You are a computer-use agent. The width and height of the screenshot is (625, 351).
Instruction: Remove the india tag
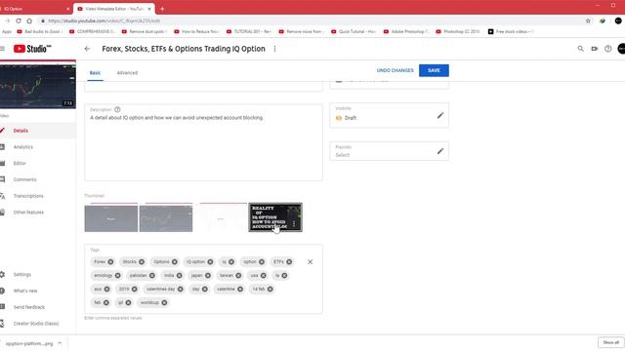[x=179, y=275]
